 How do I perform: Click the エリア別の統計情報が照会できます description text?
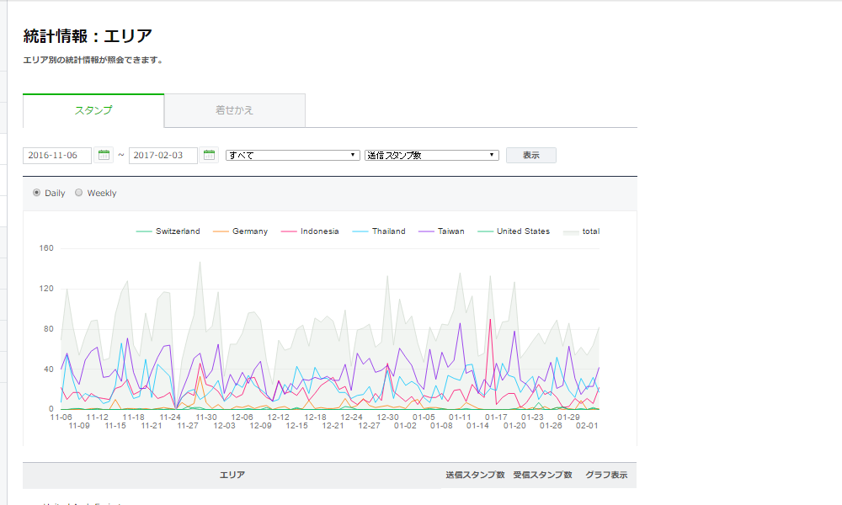click(93, 60)
